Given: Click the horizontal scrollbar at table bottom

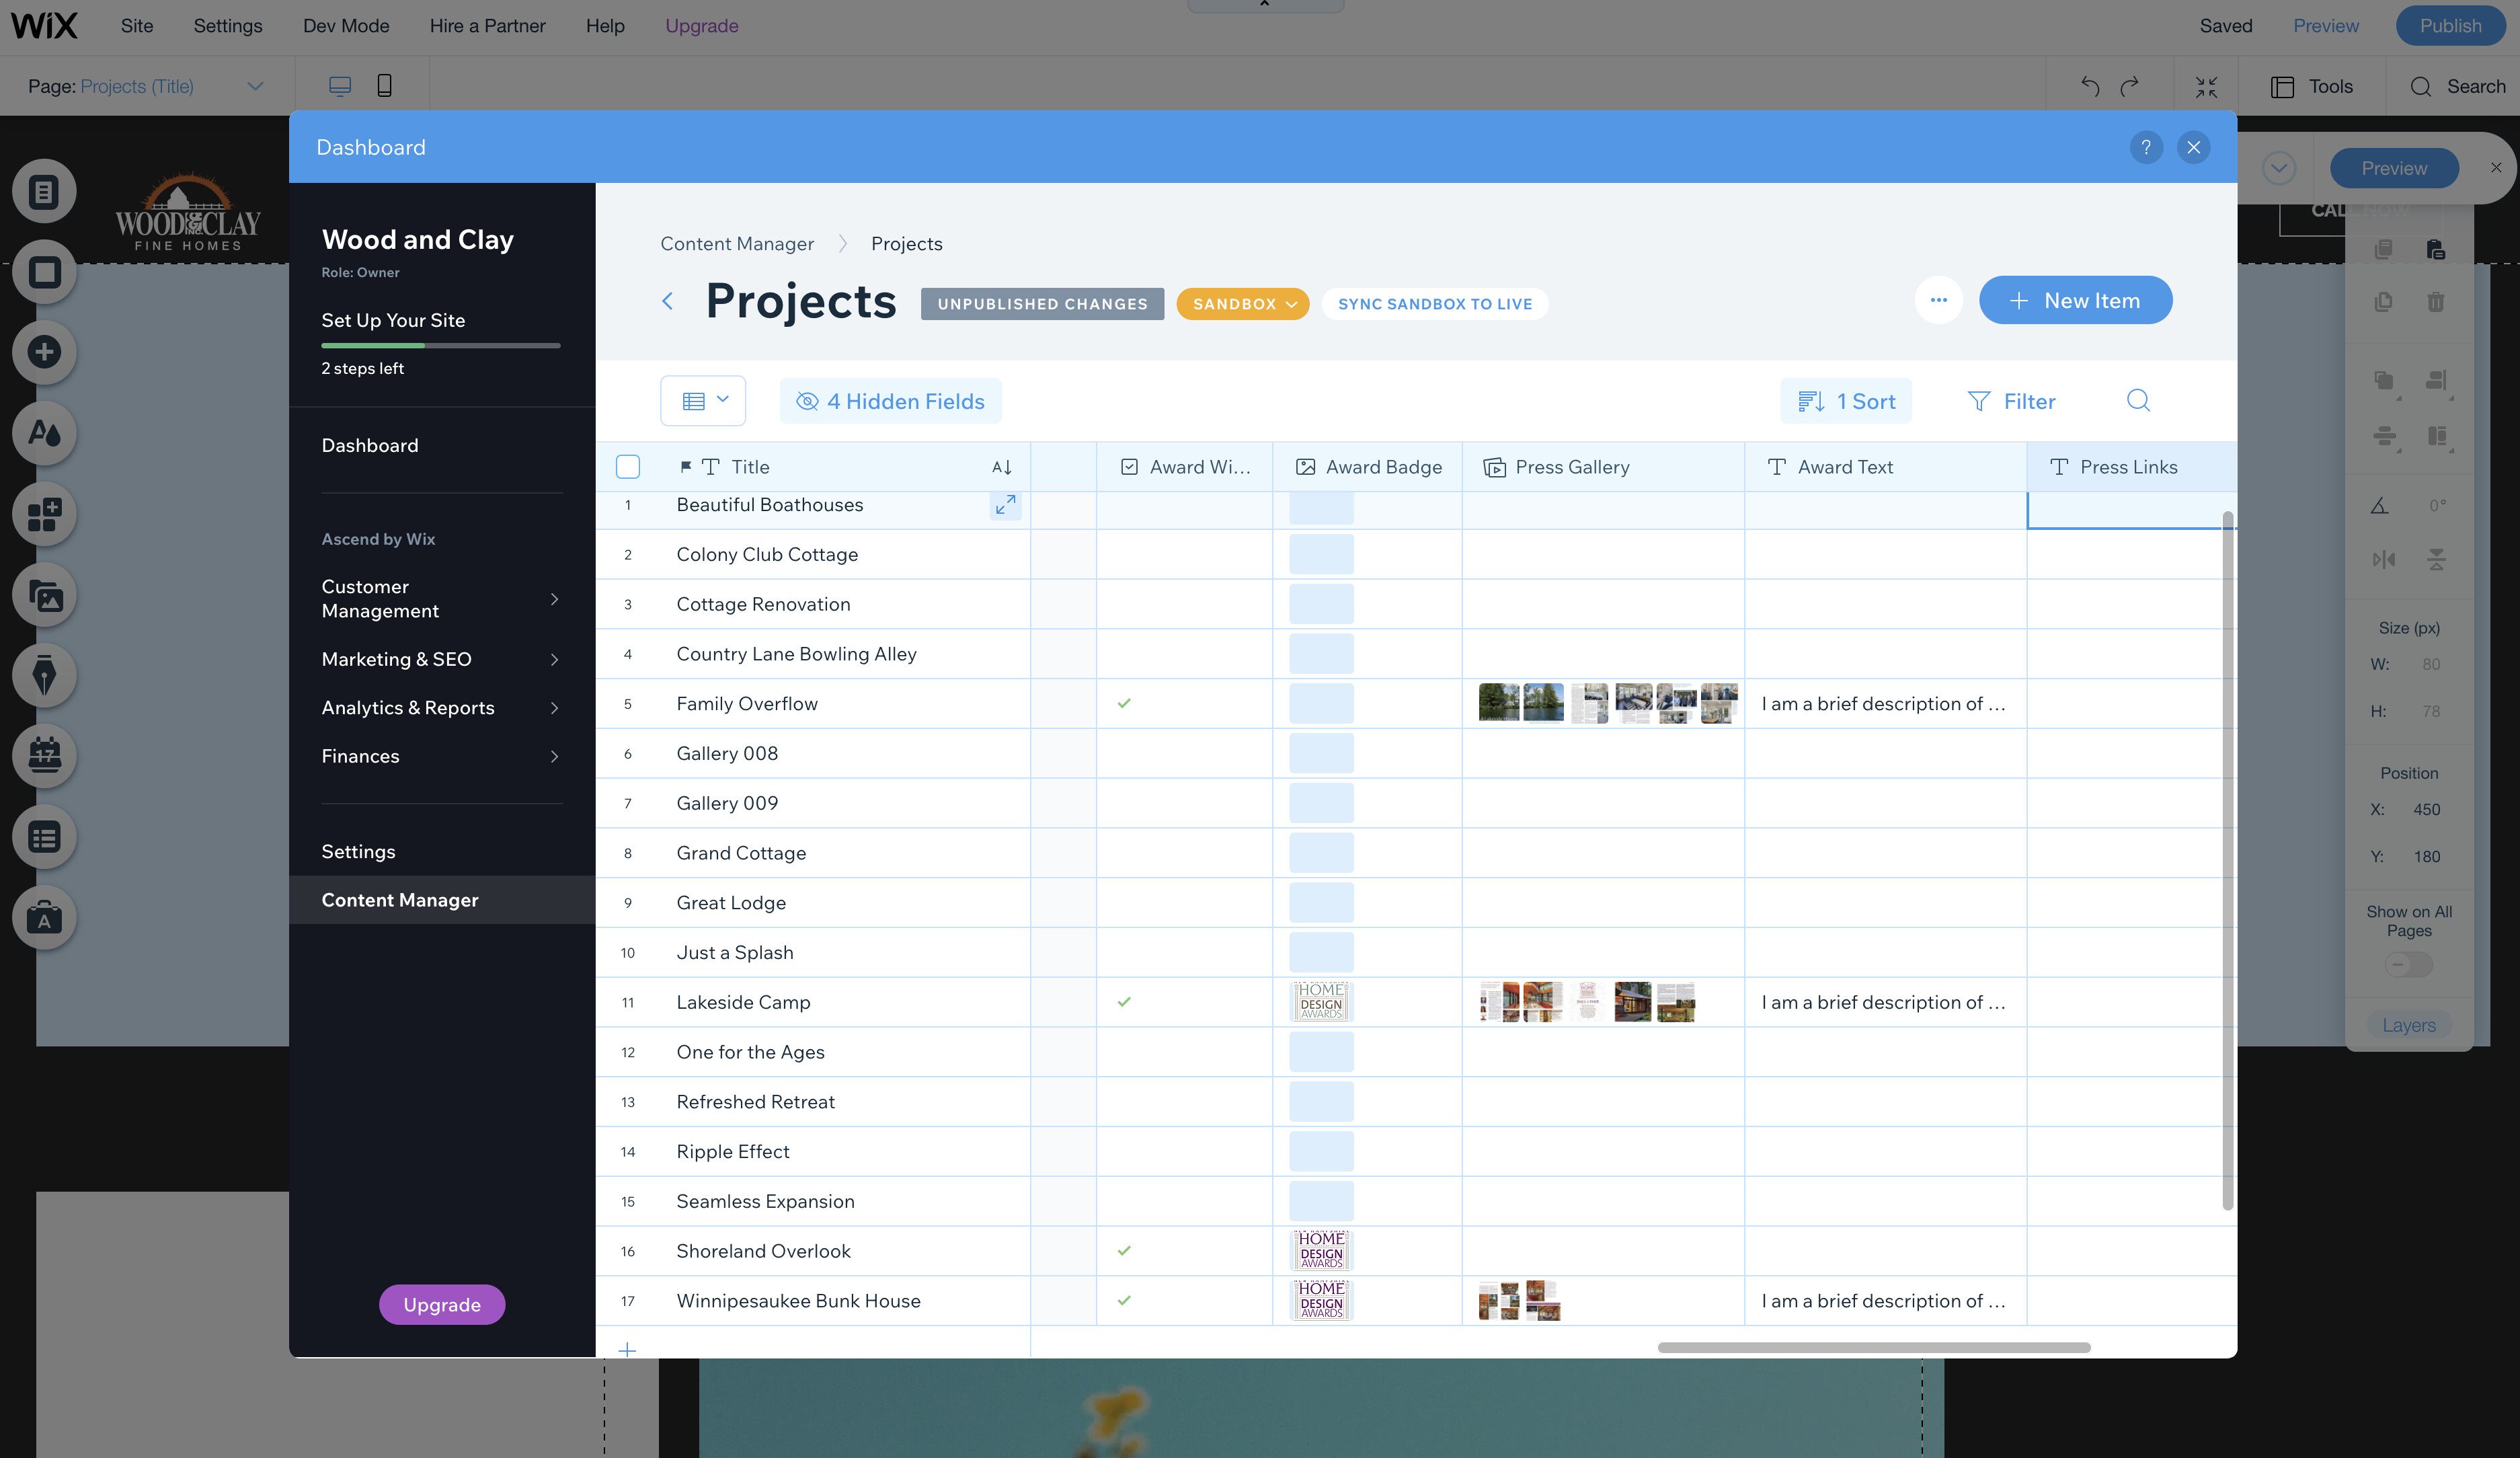Looking at the screenshot, I should [x=1873, y=1347].
